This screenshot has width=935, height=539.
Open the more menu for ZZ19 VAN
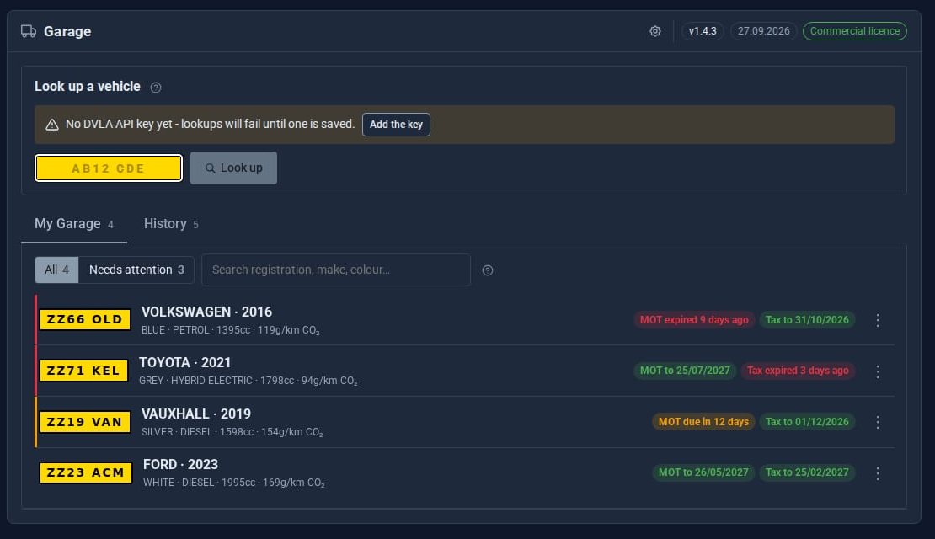pyautogui.click(x=877, y=422)
